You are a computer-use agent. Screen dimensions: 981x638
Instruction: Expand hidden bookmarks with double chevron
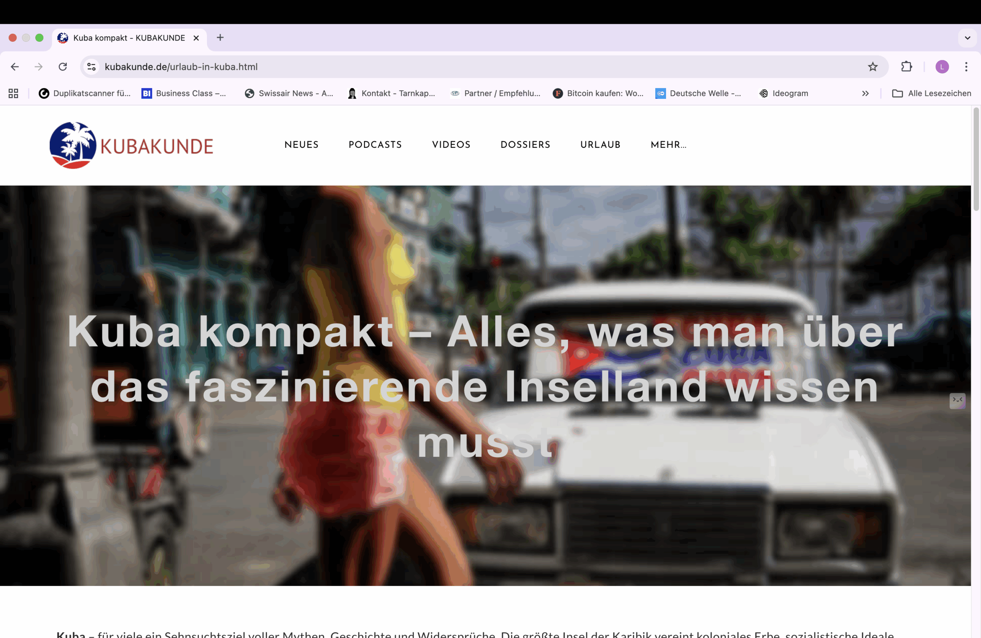coord(865,93)
